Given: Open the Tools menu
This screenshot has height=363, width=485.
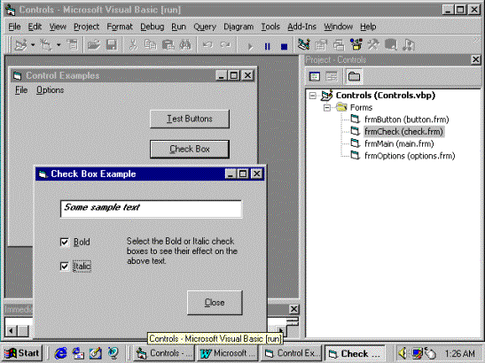Looking at the screenshot, I should (x=270, y=27).
